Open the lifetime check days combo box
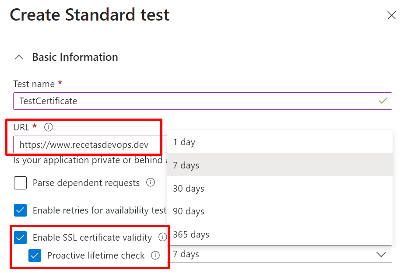 pyautogui.click(x=280, y=254)
